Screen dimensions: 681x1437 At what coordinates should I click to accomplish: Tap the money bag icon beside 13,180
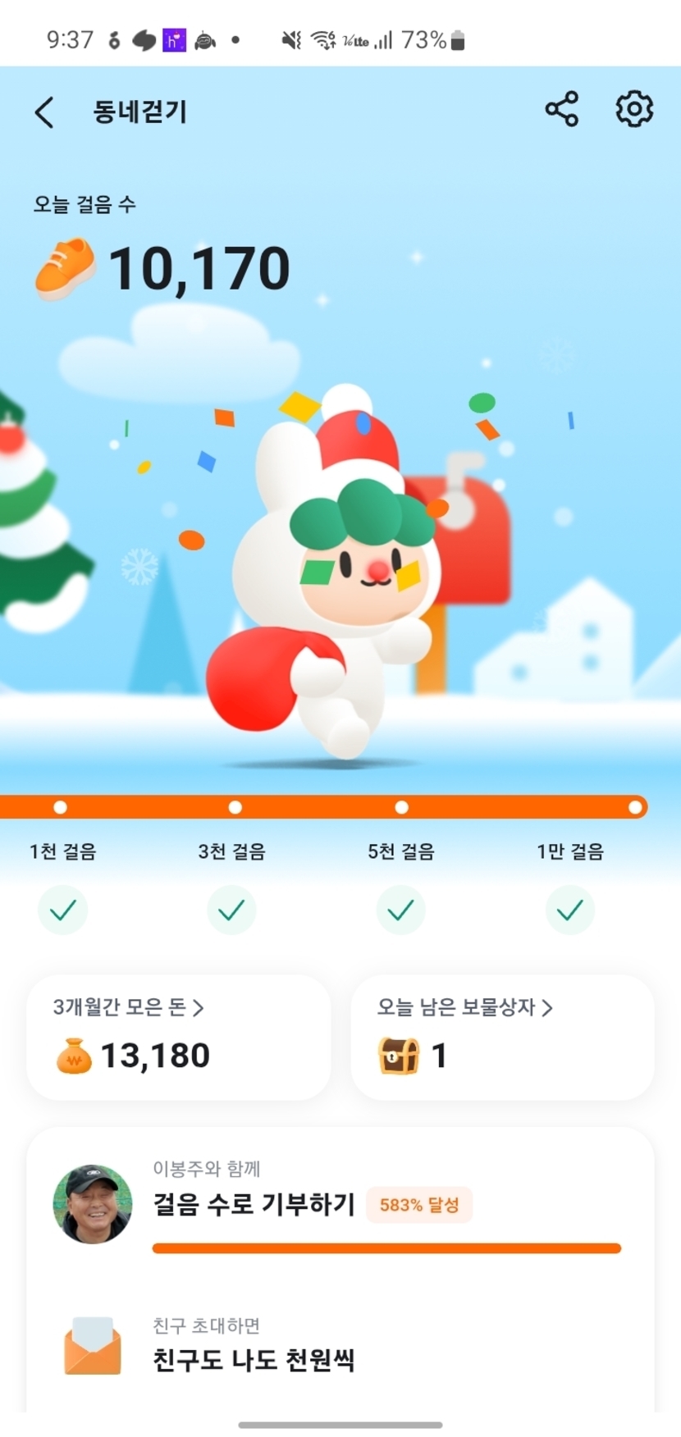tap(74, 1056)
